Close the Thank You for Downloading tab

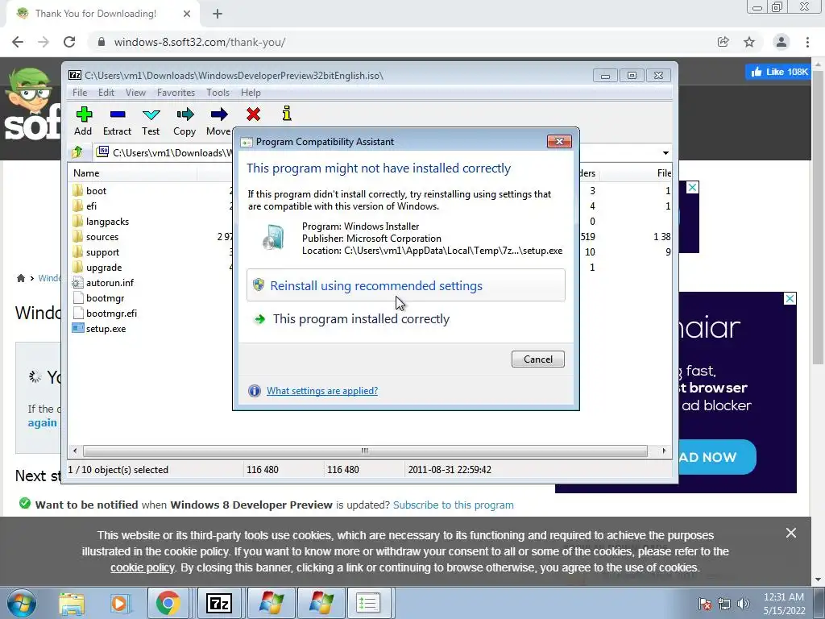187,14
